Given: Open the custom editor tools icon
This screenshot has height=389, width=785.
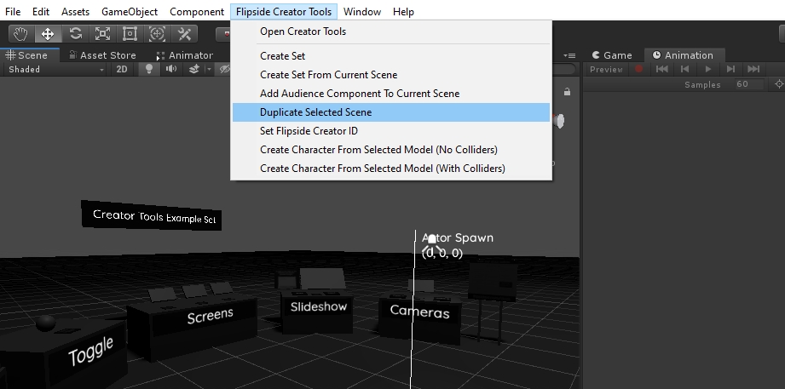Looking at the screenshot, I should [x=185, y=34].
